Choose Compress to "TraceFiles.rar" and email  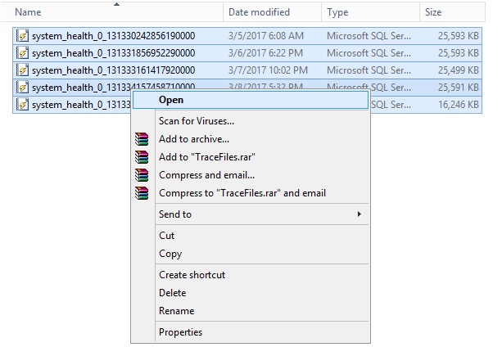click(242, 193)
